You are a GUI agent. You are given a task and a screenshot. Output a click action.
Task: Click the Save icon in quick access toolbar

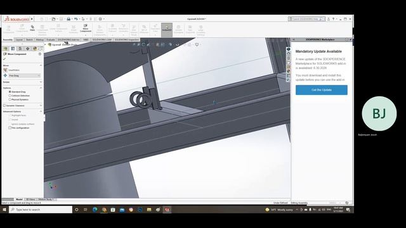coord(61,19)
